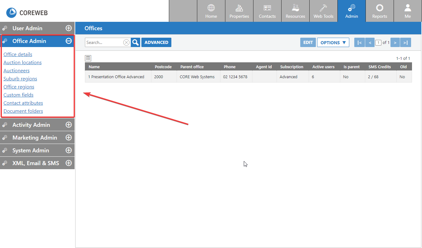Open the Contacts card icon
422x248 pixels.
[267, 8]
